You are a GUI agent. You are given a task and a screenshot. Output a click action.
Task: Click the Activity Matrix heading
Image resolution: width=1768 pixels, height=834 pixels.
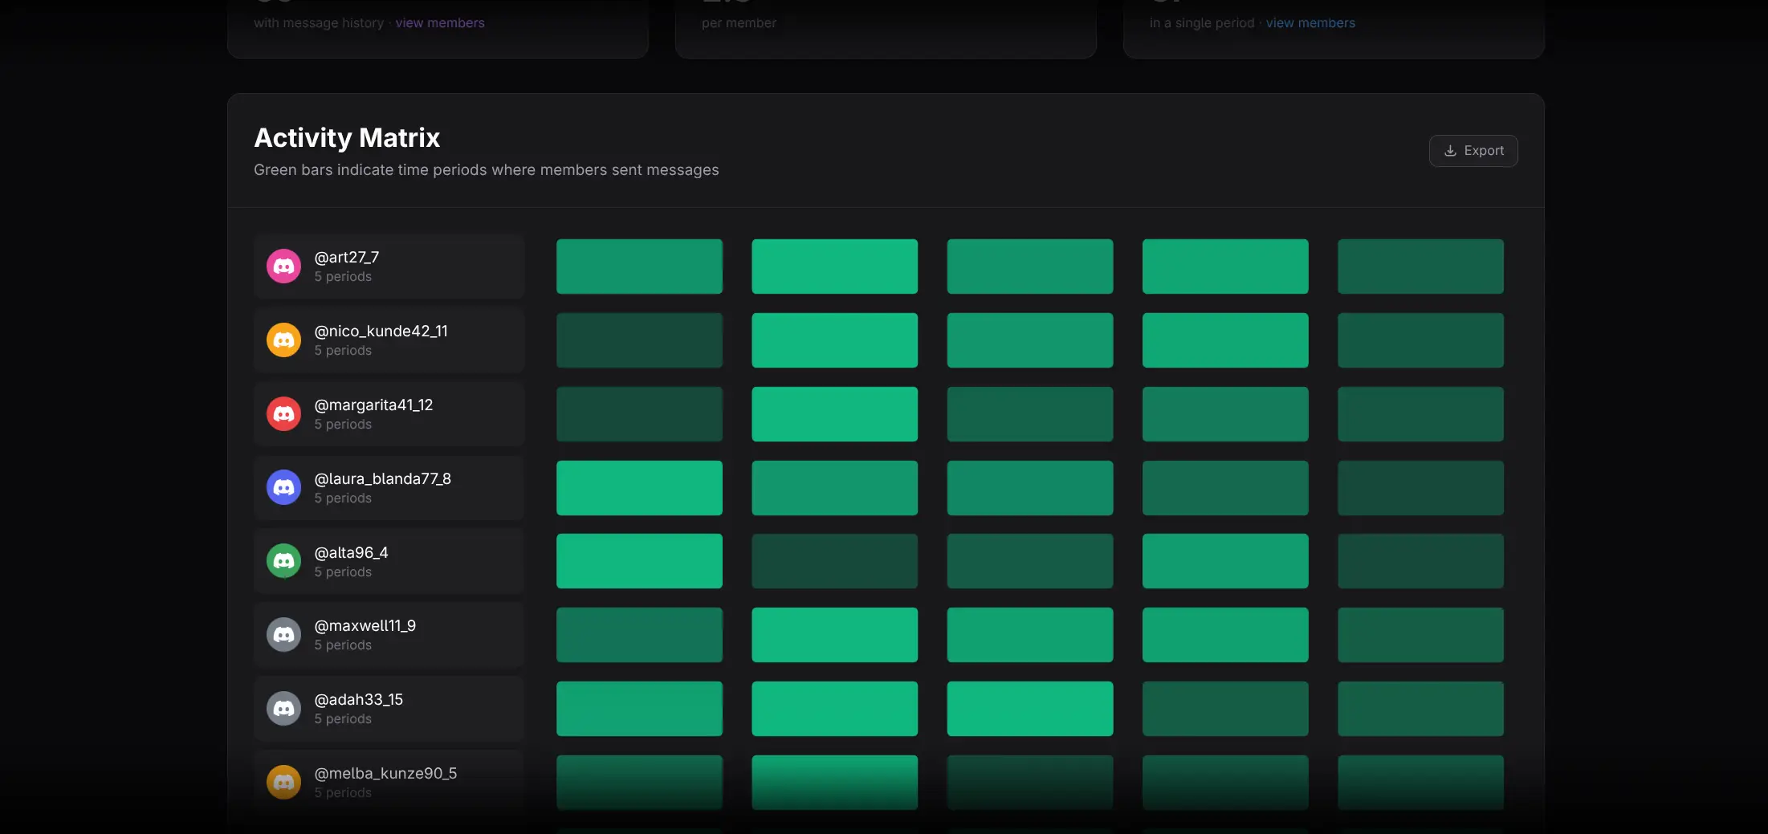coord(347,138)
